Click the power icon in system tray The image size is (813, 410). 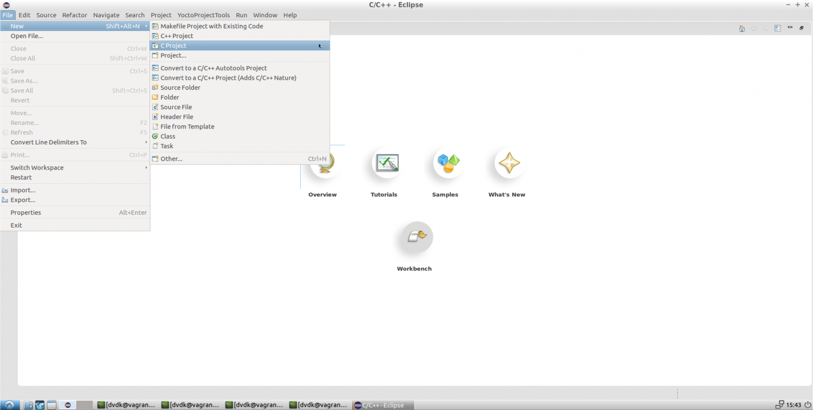coord(807,405)
